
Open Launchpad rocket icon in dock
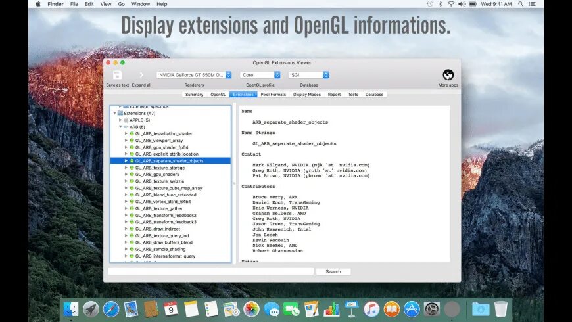pyautogui.click(x=91, y=310)
